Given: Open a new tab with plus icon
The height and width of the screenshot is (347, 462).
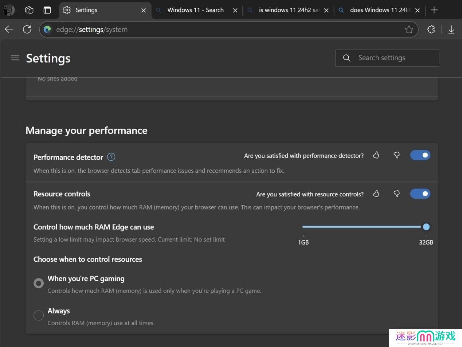Looking at the screenshot, I should 434,10.
